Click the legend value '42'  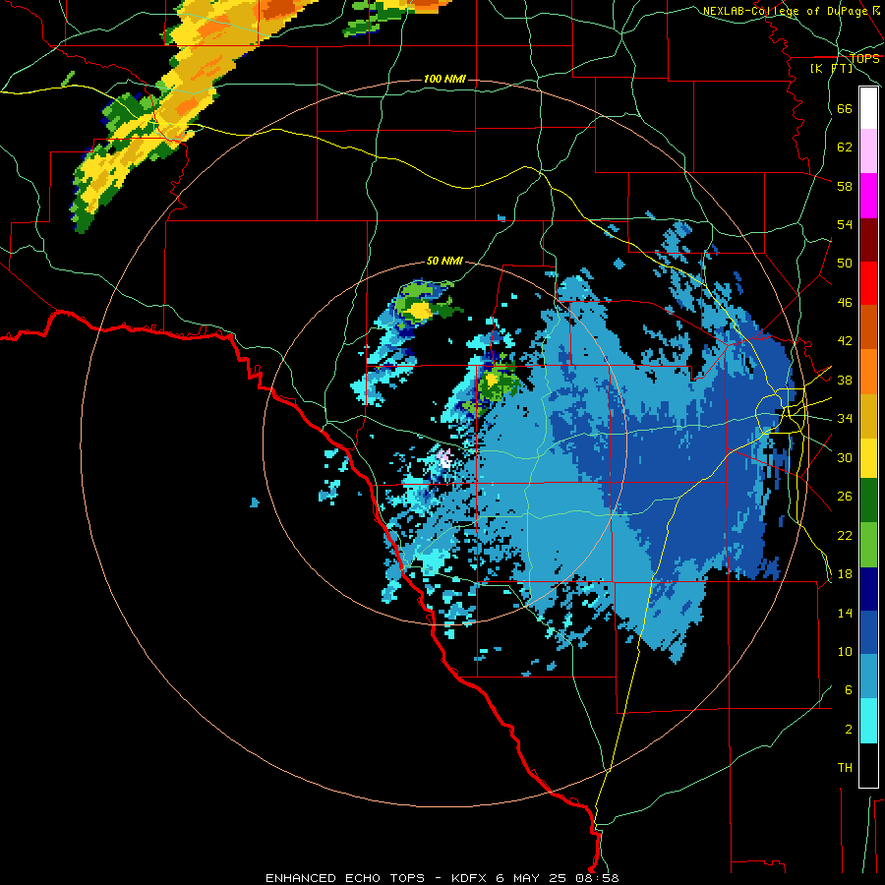[x=845, y=341]
